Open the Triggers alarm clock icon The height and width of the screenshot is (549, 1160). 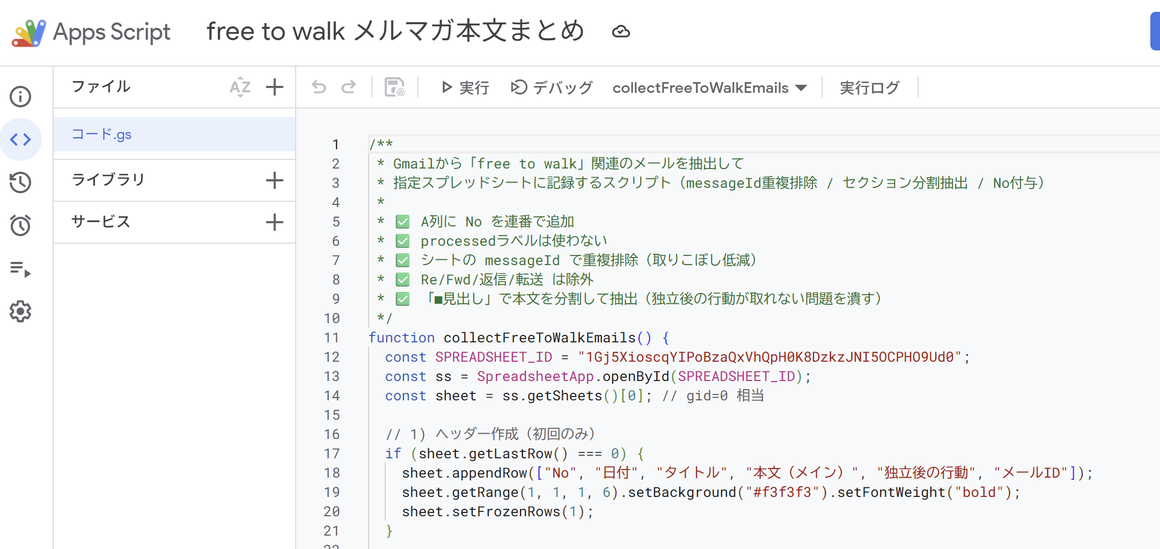[20, 225]
